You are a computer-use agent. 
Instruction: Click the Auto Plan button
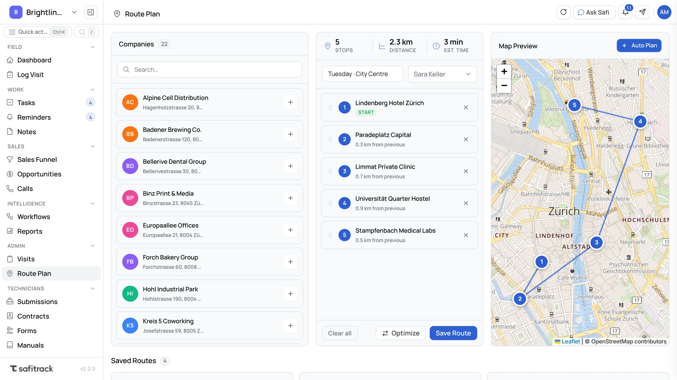tap(639, 46)
